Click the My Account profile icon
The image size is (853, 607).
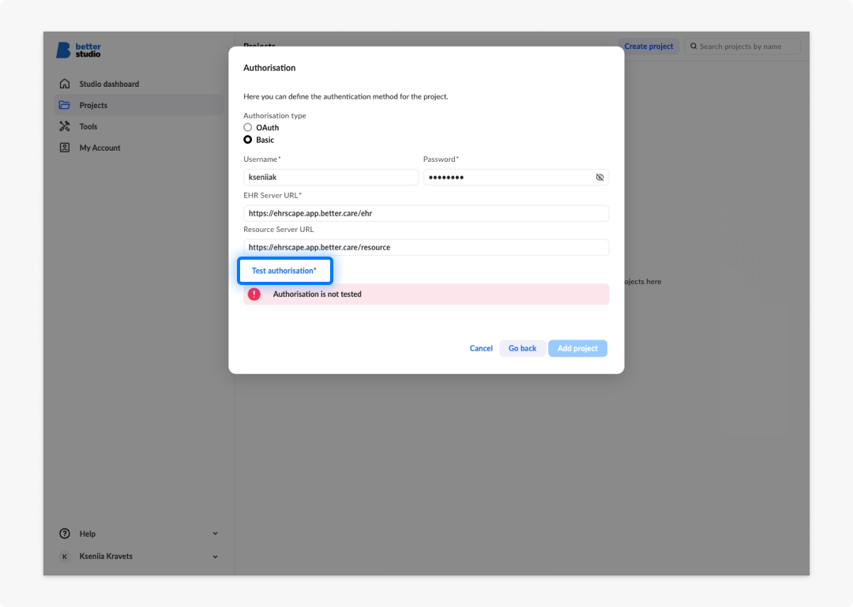65,148
